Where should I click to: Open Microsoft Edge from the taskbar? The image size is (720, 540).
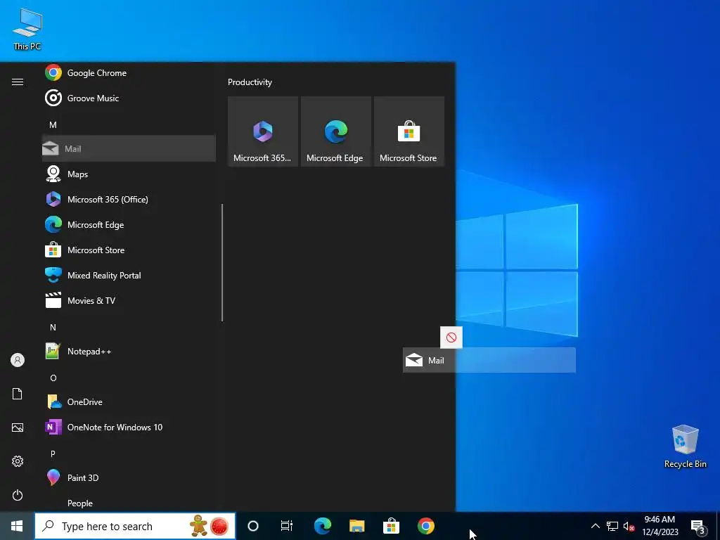click(322, 526)
